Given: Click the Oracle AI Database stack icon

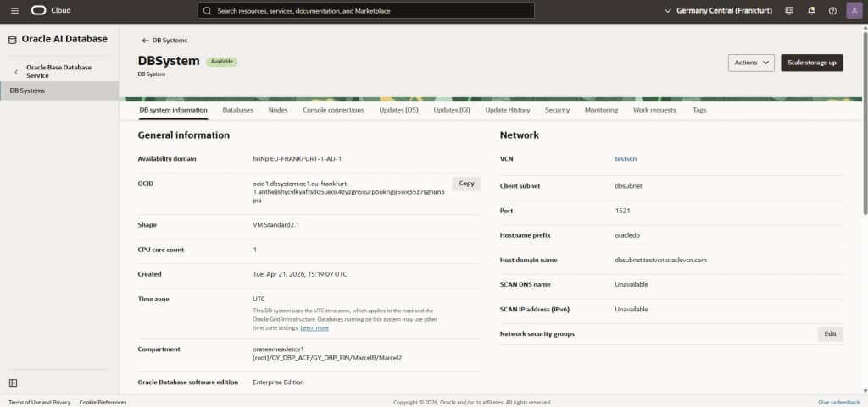Looking at the screenshot, I should pos(12,40).
